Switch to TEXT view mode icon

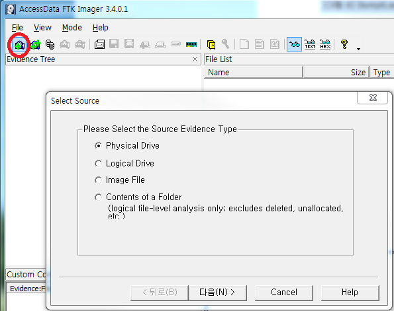tap(310, 45)
